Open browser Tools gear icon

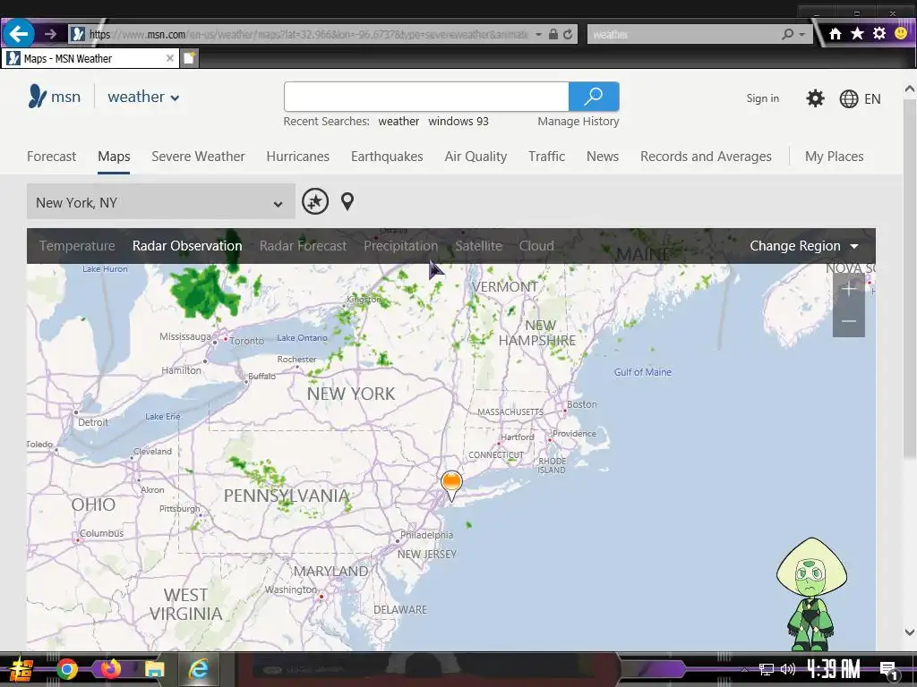pyautogui.click(x=879, y=34)
